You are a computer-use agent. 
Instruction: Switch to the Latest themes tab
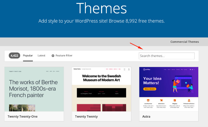coord(41,55)
